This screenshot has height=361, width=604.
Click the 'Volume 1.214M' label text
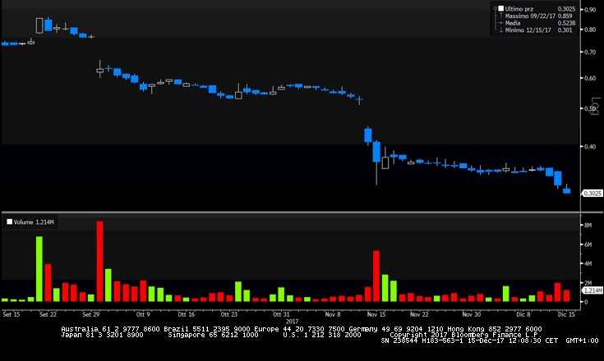(34, 222)
